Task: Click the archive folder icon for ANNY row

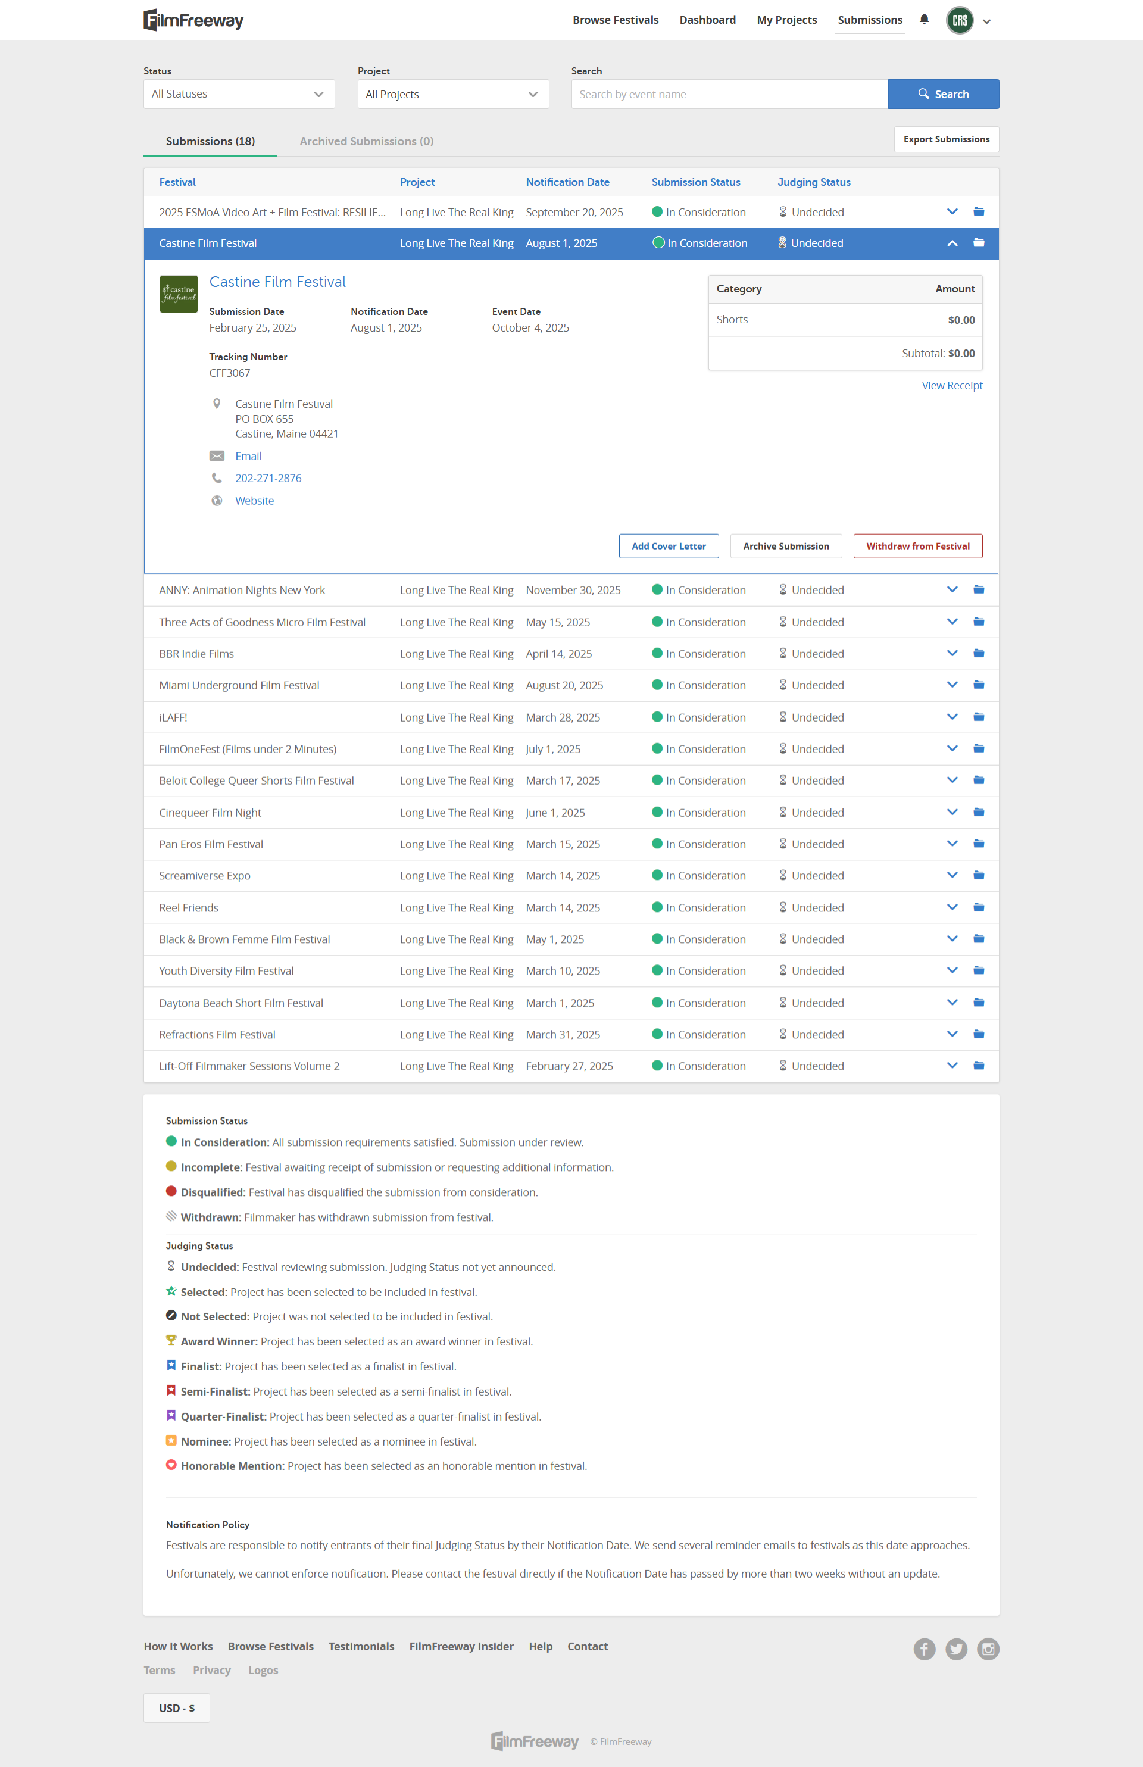Action: (x=978, y=589)
